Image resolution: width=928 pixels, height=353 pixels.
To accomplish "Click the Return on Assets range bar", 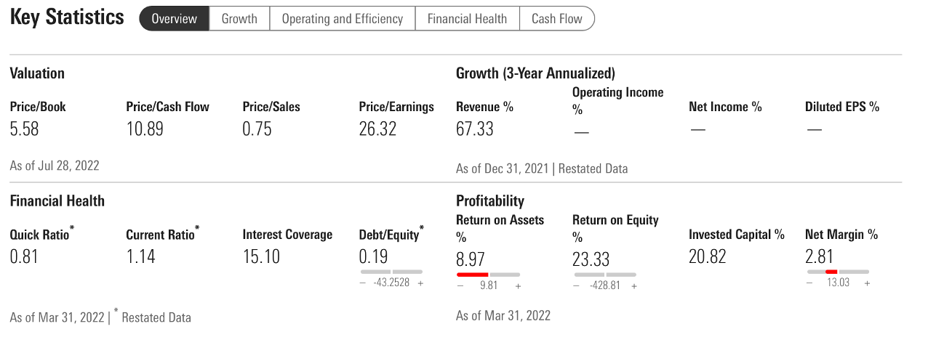I will pyautogui.click(x=488, y=275).
